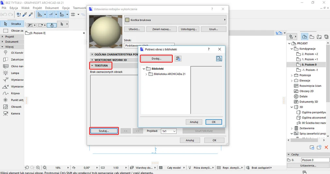The width and height of the screenshot is (330, 174).
Task: Expand the Projekt toolbox group
Action: [3, 36]
